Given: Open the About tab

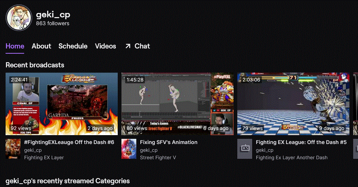Looking at the screenshot, I should [41, 46].
